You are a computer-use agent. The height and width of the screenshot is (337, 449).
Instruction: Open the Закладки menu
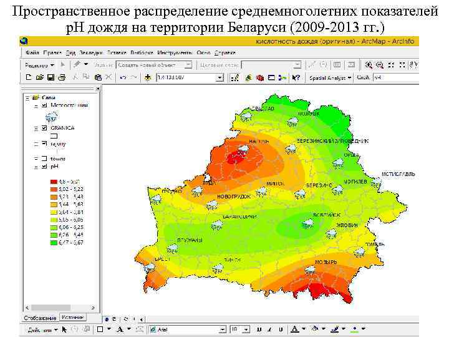coord(91,52)
